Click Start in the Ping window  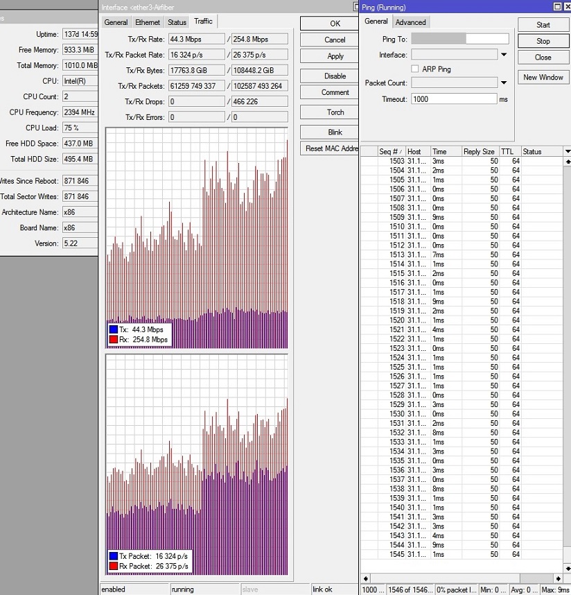(x=543, y=25)
